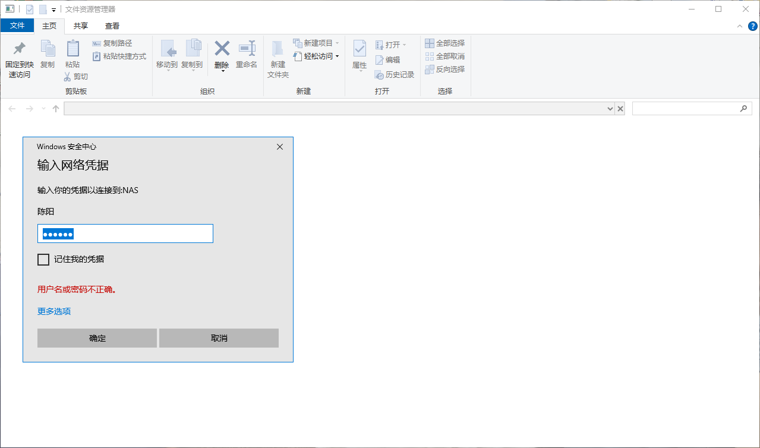Screen dimensions: 760x448
Task: Collapse the ribbon with chevron arrow
Action: click(740, 26)
